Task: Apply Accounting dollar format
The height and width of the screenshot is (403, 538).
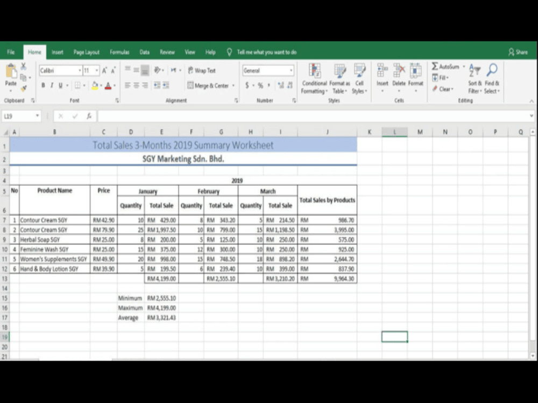Action: (x=247, y=85)
